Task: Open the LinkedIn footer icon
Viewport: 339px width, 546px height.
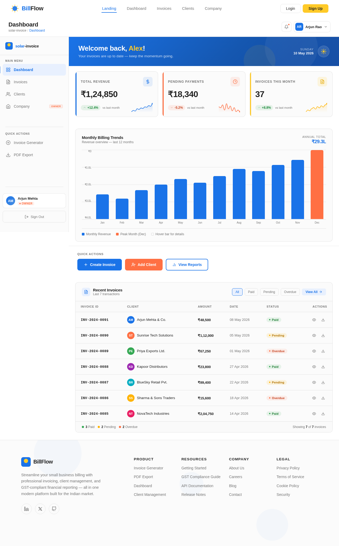Action: tap(26, 509)
